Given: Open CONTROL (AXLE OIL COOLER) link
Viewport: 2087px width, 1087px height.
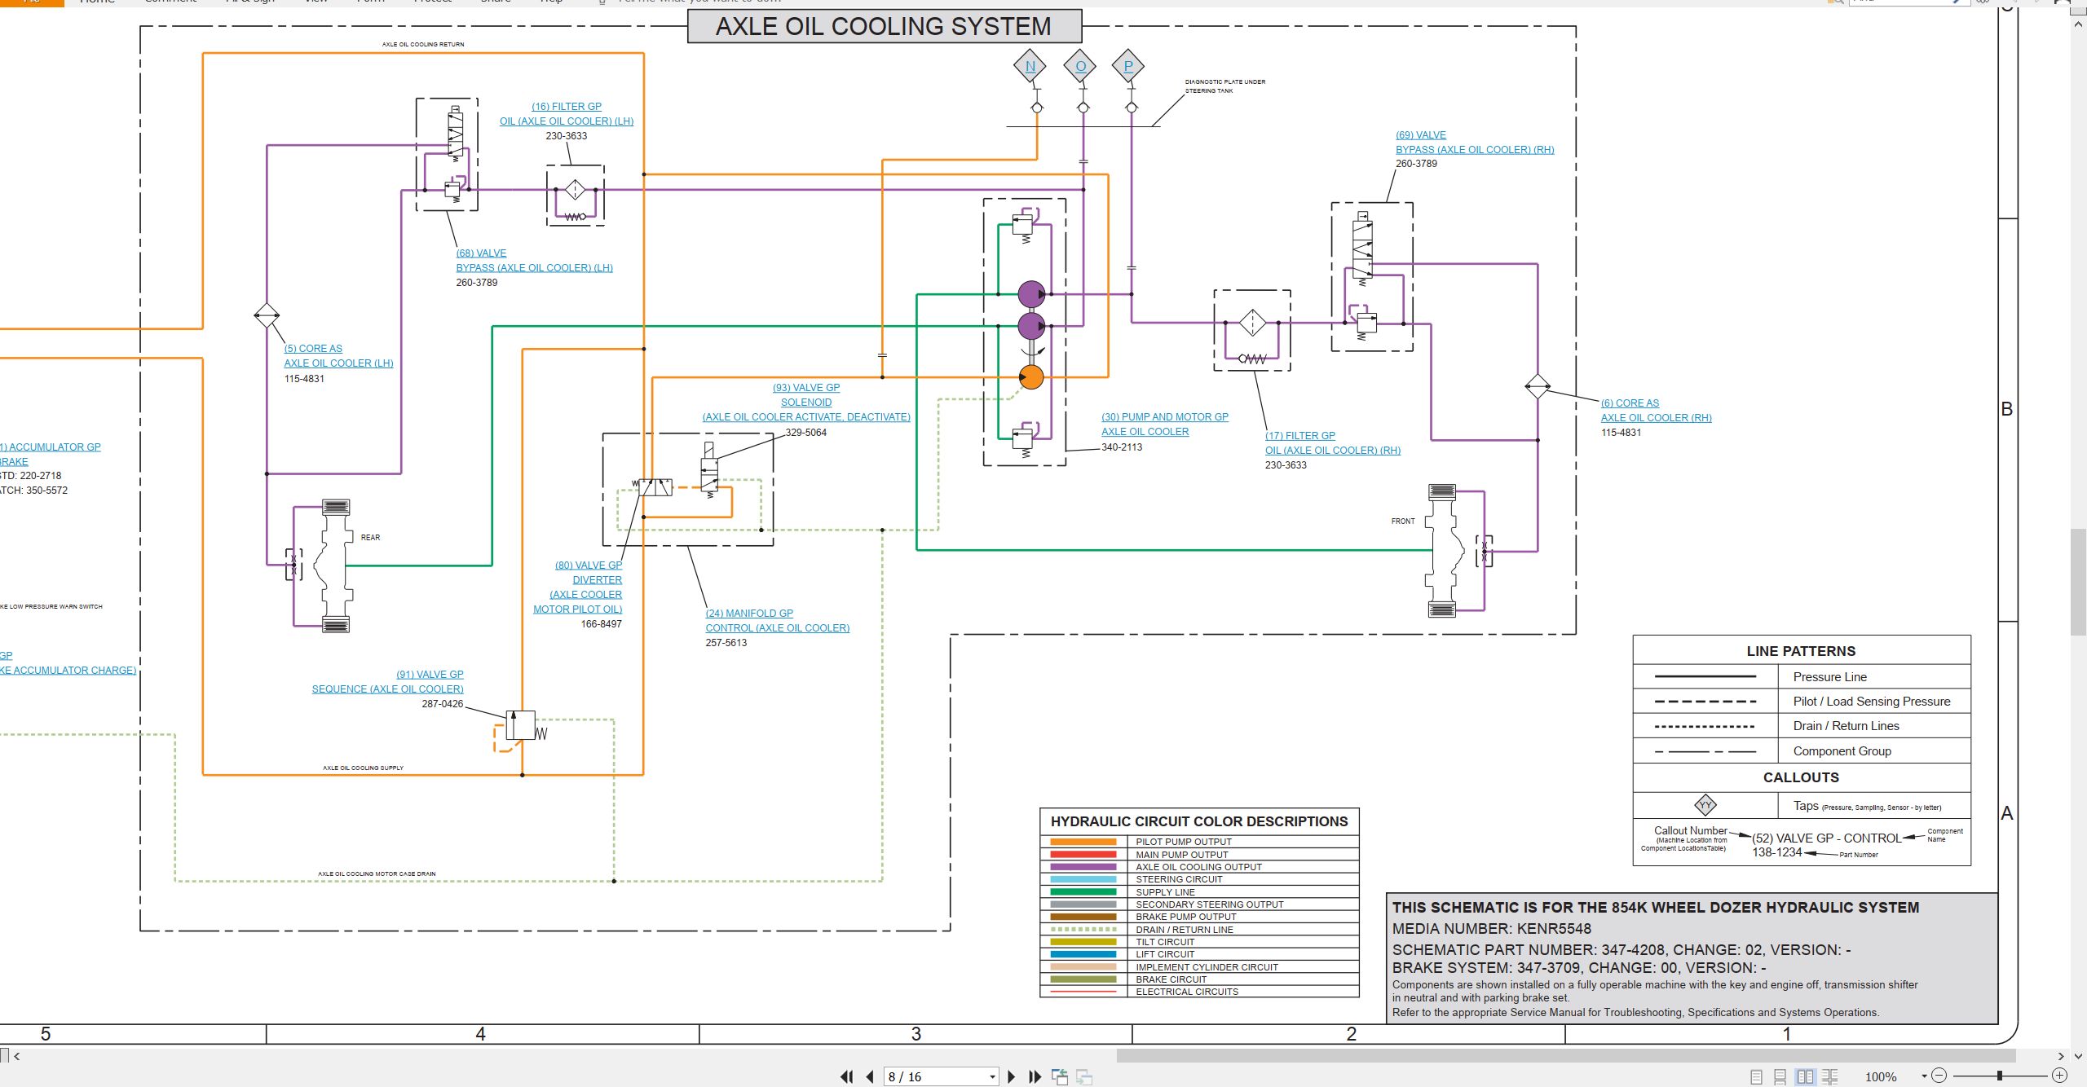Looking at the screenshot, I should [x=777, y=627].
